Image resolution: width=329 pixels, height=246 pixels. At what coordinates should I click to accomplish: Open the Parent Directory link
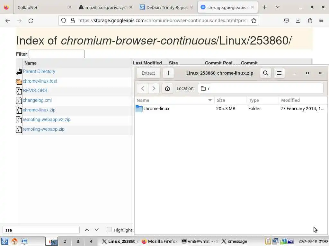39,71
